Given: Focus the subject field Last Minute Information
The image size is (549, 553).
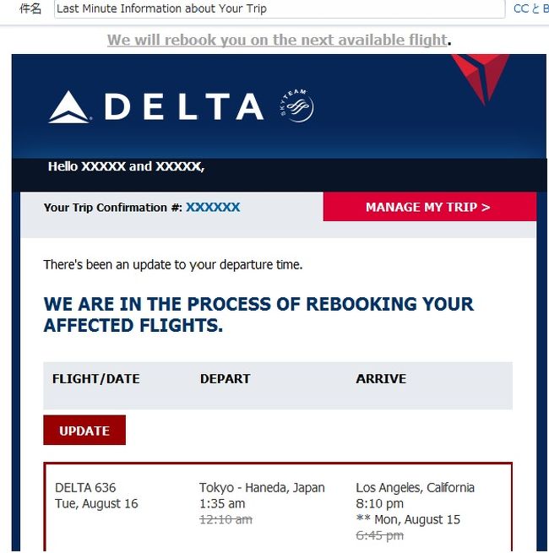Looking at the screenshot, I should (x=280, y=8).
